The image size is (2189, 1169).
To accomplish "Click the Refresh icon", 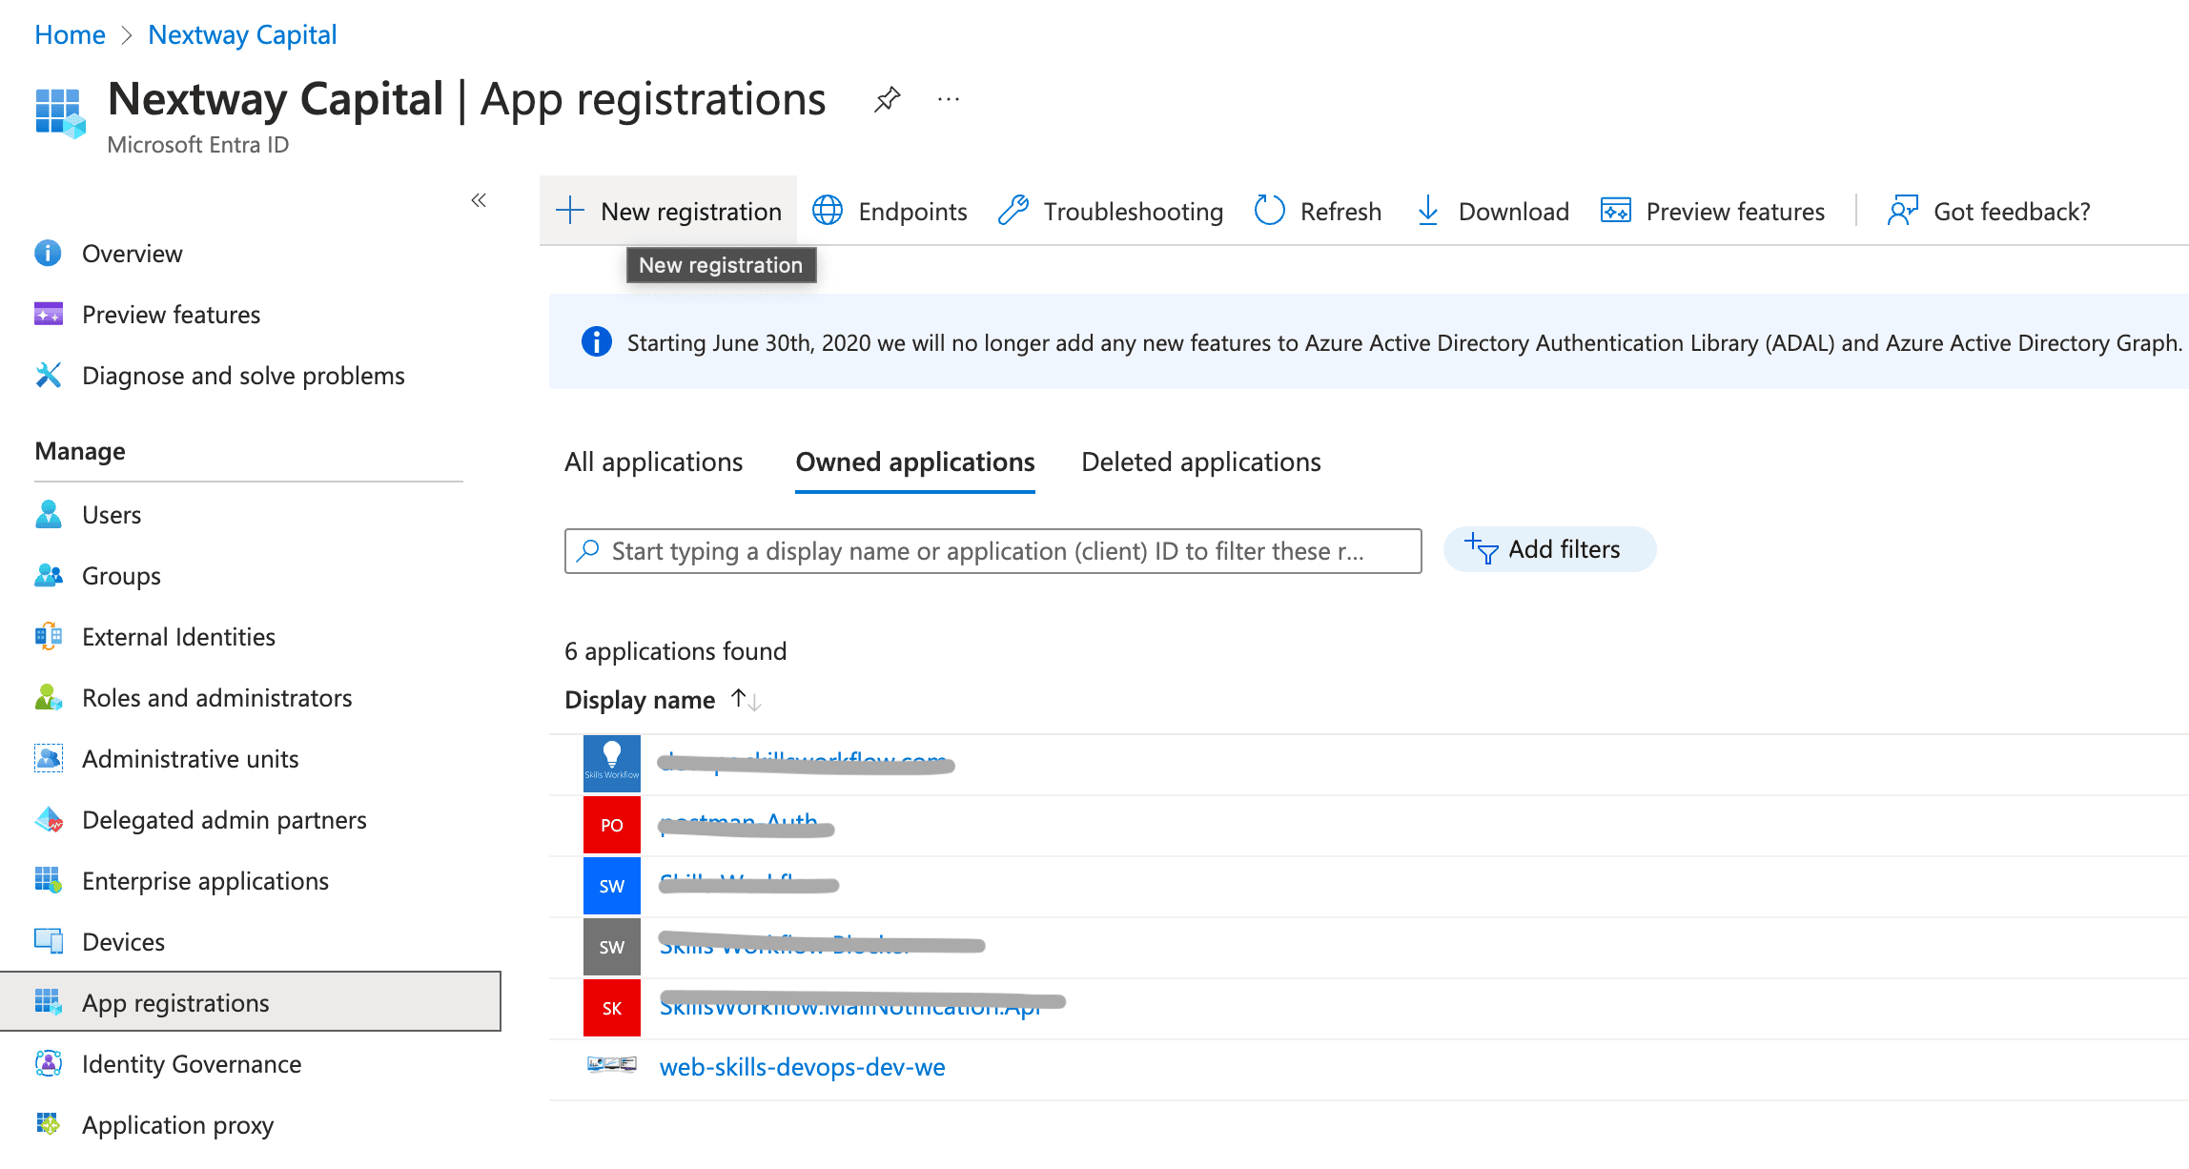I will (1269, 211).
